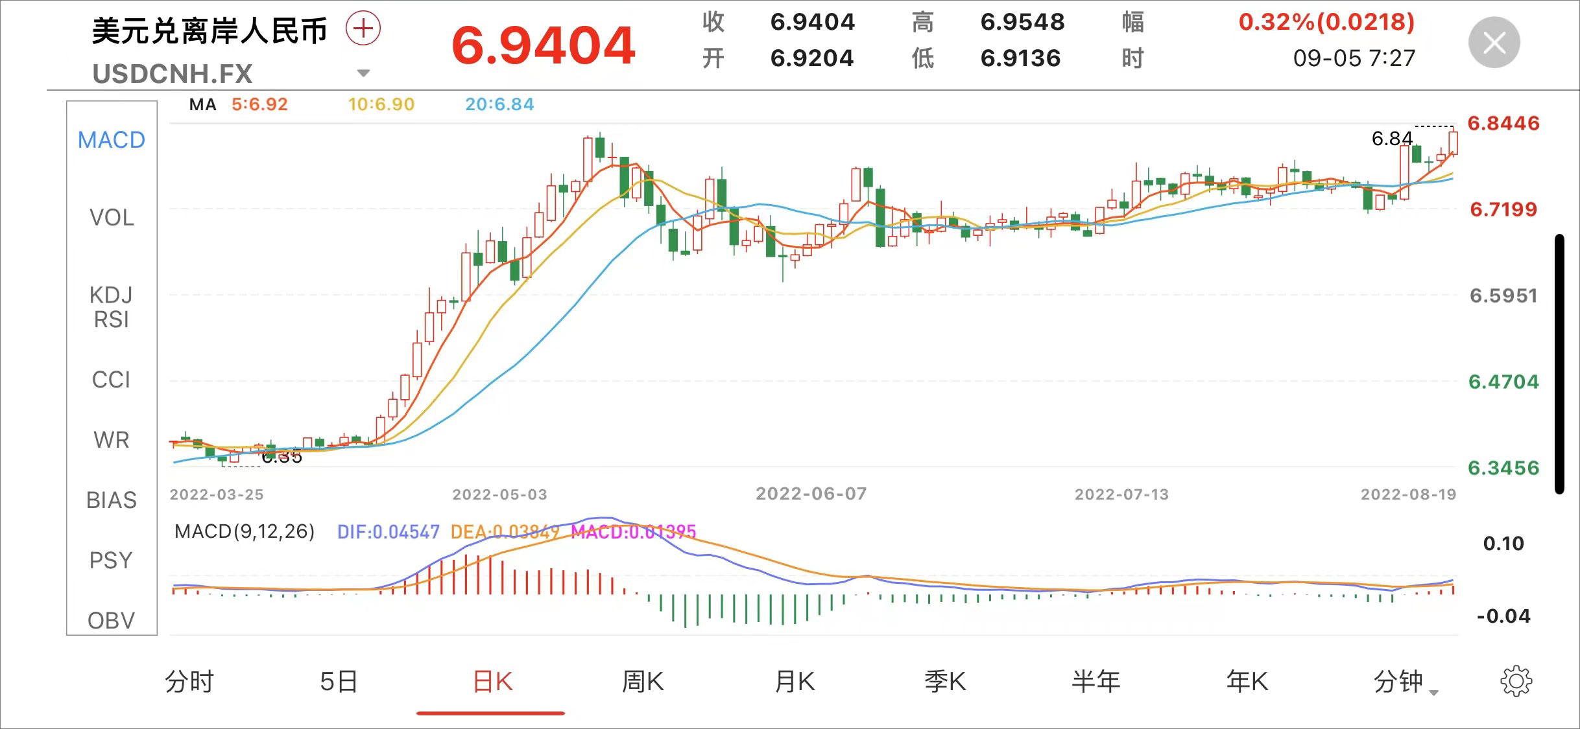Click the latest candlestick near 6.84 label

1453,143
